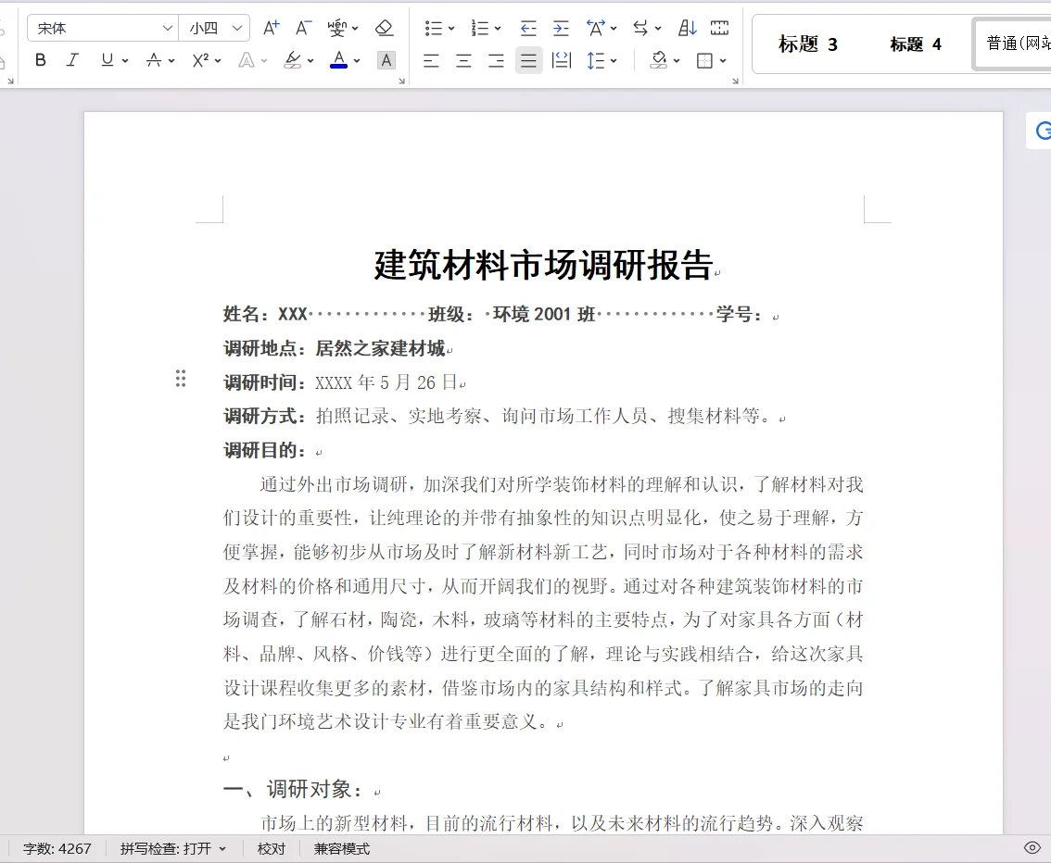Apply text highlight color
This screenshot has width=1051, height=863.
pos(292,60)
